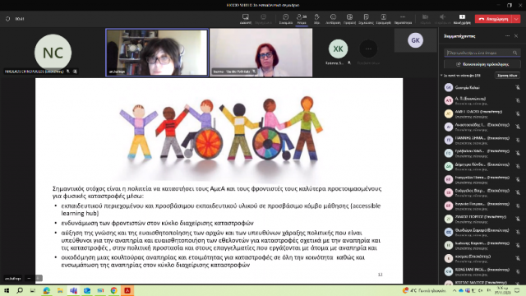Image resolution: width=526 pixels, height=296 pixels.
Task: Leave the meeting with Αποχώρηση button
Action: 493,19
